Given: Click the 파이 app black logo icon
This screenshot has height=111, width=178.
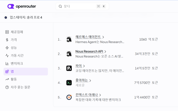Looking at the screenshot, I should [x=69, y=68].
